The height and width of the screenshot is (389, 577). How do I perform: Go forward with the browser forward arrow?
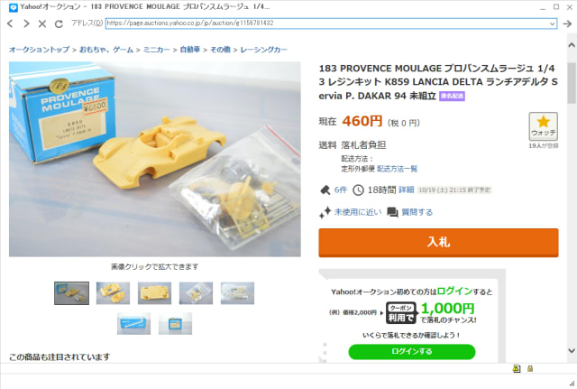(26, 23)
